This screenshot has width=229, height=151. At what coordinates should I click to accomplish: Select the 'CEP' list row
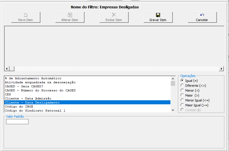[87, 95]
